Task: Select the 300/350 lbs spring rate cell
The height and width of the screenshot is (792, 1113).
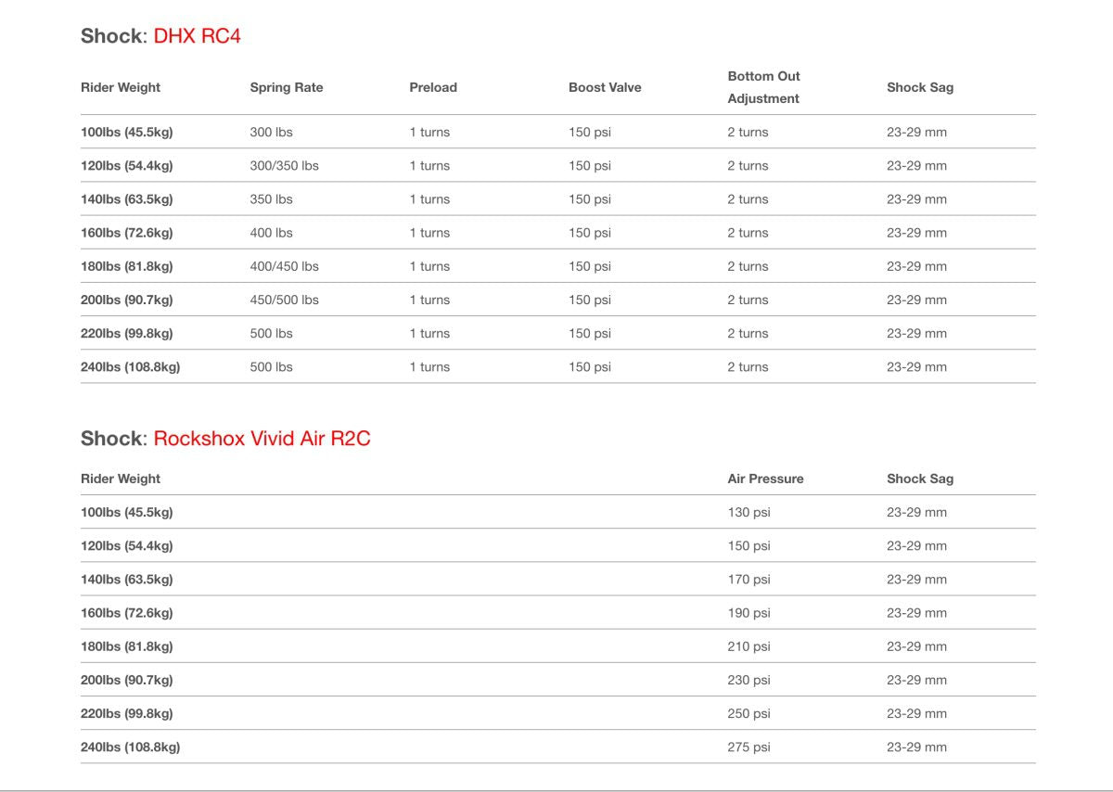Action: click(x=284, y=166)
